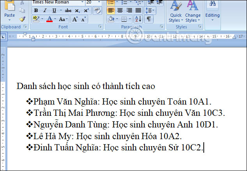This screenshot has height=171, width=247.
Task: Click the Subscript button
Action: 77,11
